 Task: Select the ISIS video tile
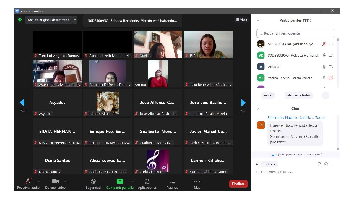[208, 44]
